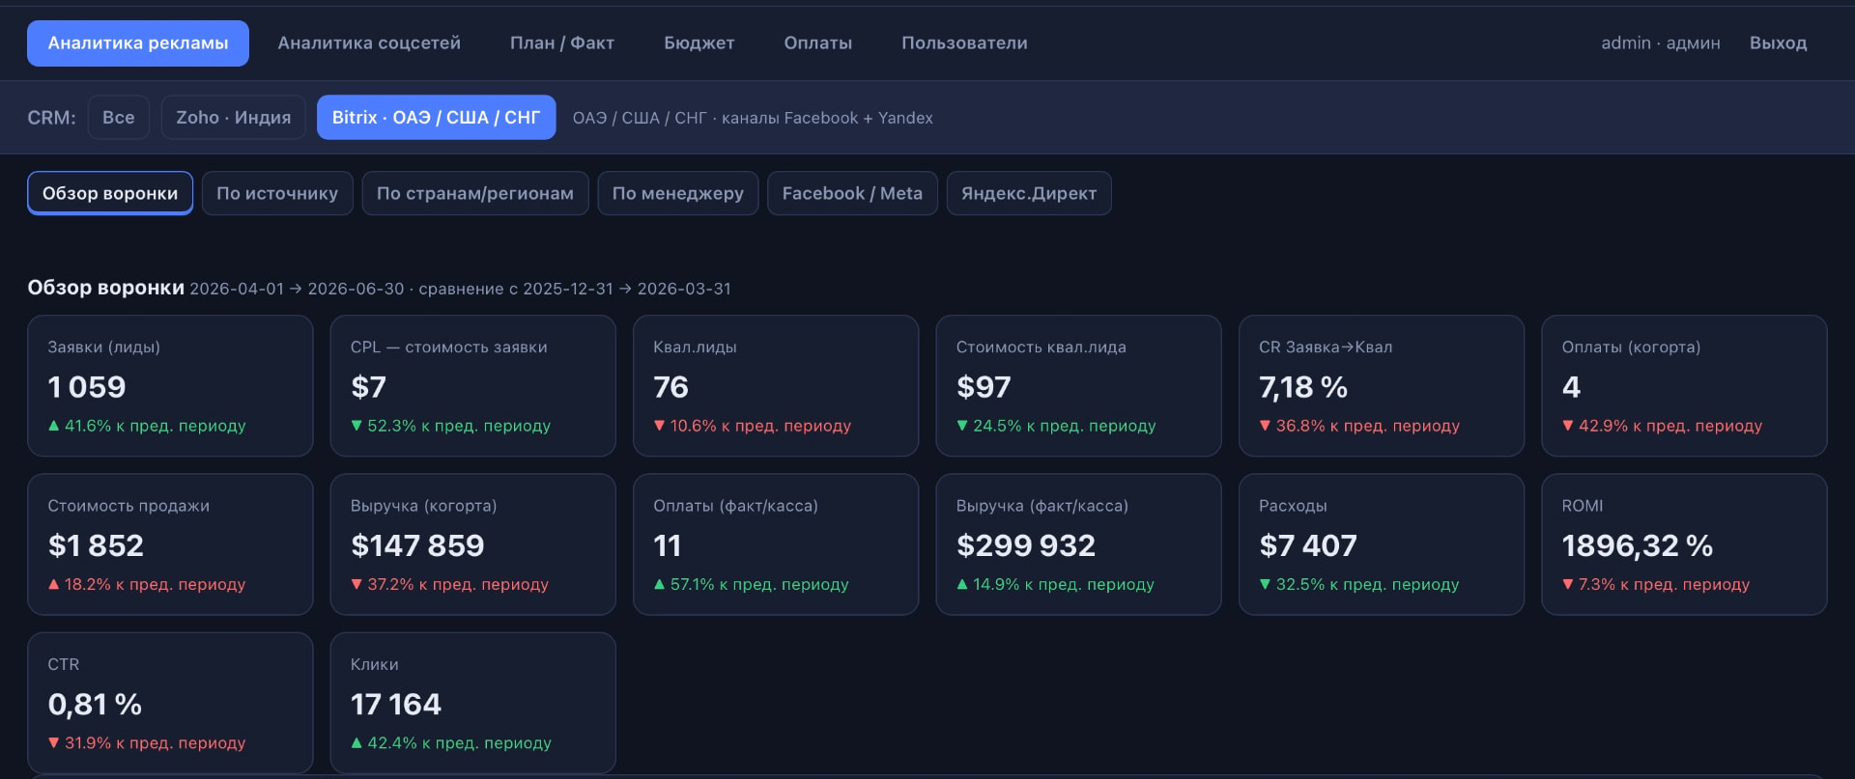Select the Zoho · Индия CRM filter

click(x=233, y=117)
